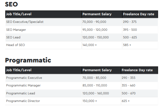
Task: Click Programmatic table Job Title/Level header
Action: pyautogui.click(x=19, y=70)
